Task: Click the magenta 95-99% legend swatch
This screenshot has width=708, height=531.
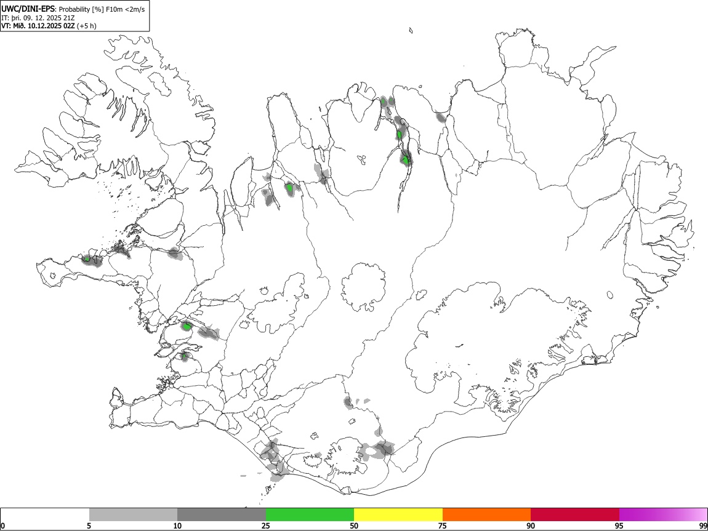Action: (x=663, y=515)
